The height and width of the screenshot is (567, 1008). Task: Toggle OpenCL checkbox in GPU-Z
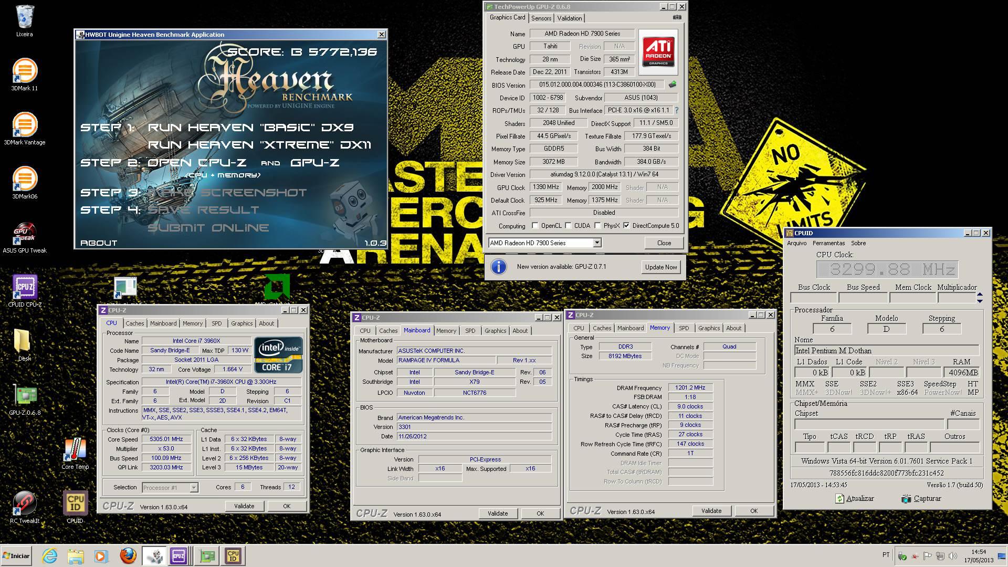[x=535, y=226]
